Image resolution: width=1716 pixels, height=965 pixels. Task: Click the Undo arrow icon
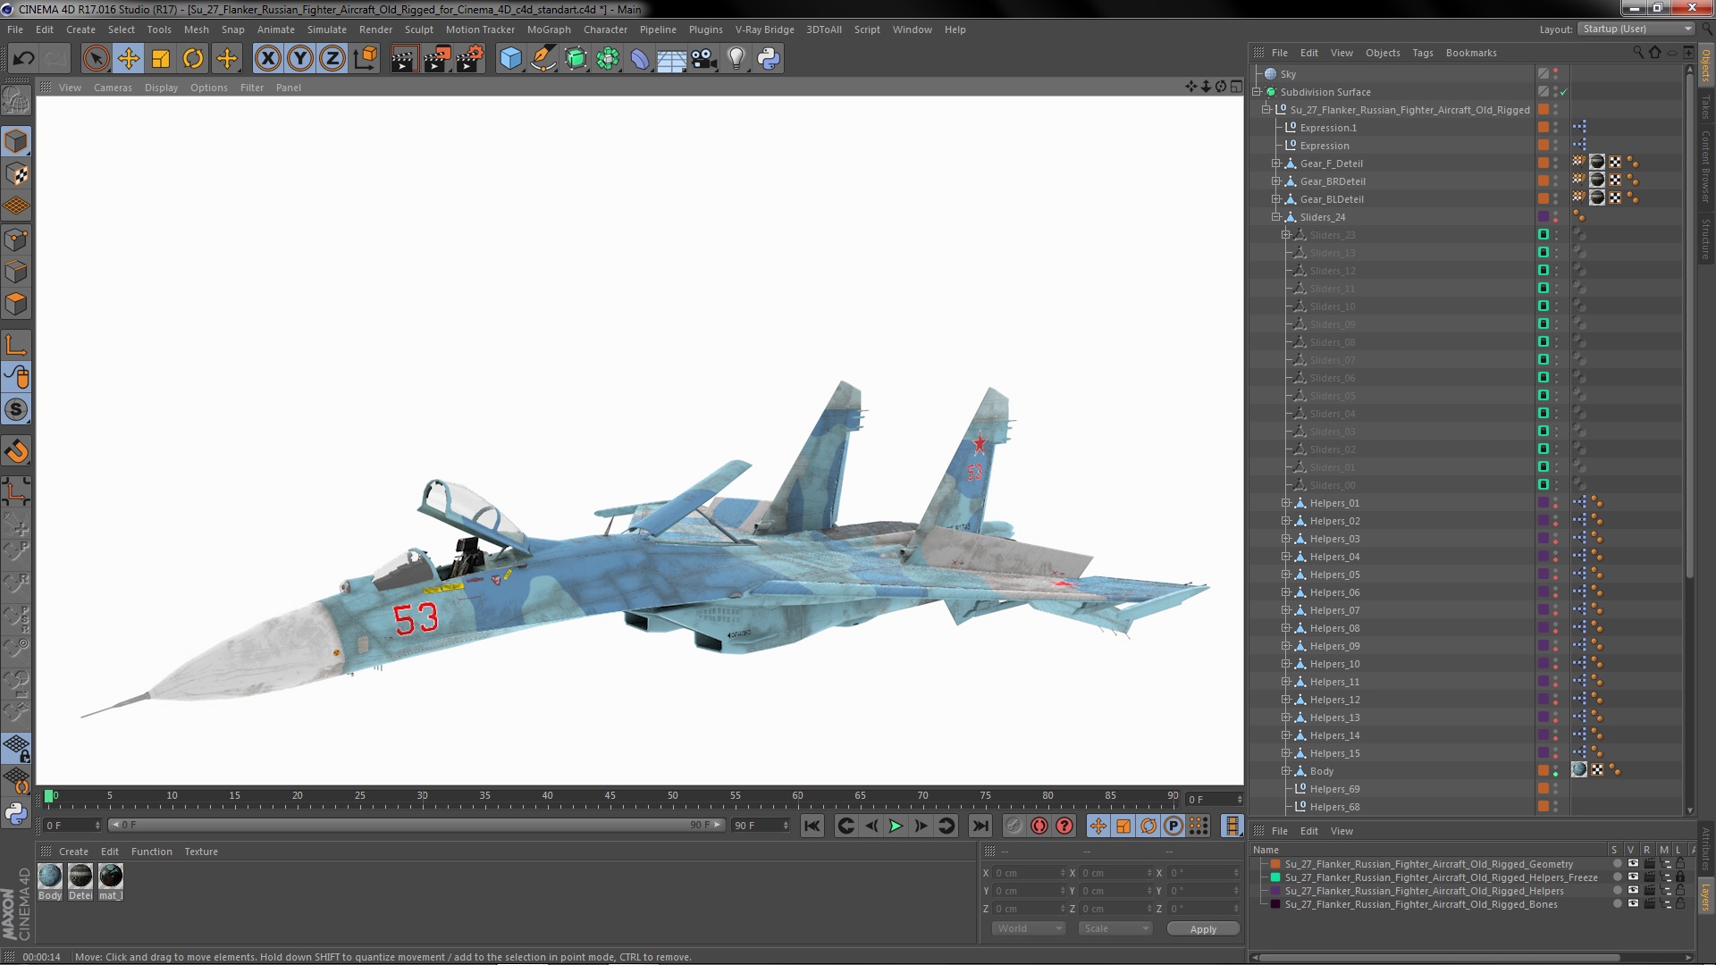coord(24,59)
